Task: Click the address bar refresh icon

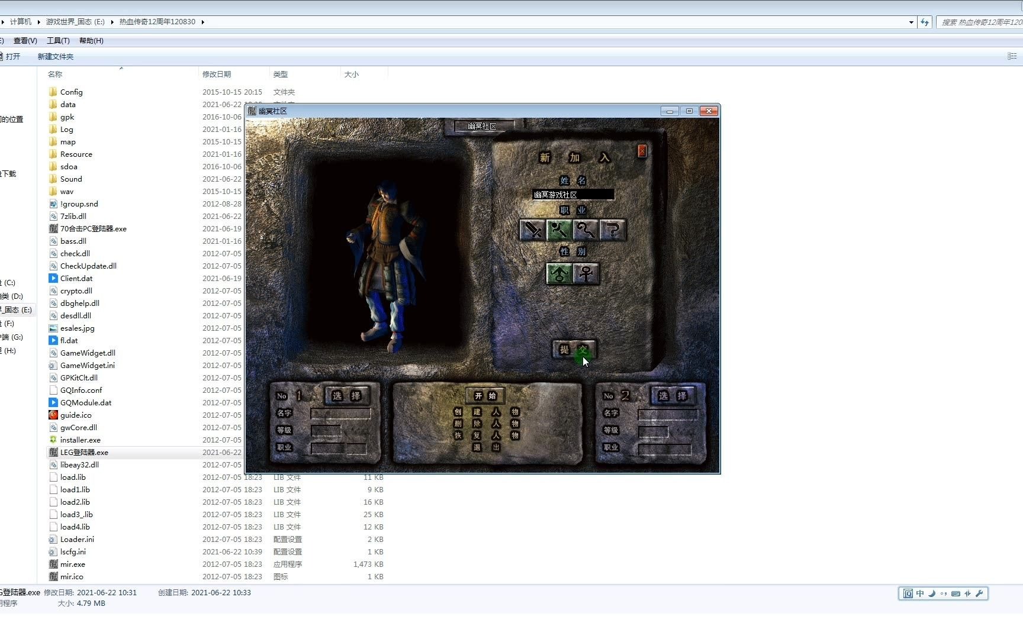Action: 925,22
